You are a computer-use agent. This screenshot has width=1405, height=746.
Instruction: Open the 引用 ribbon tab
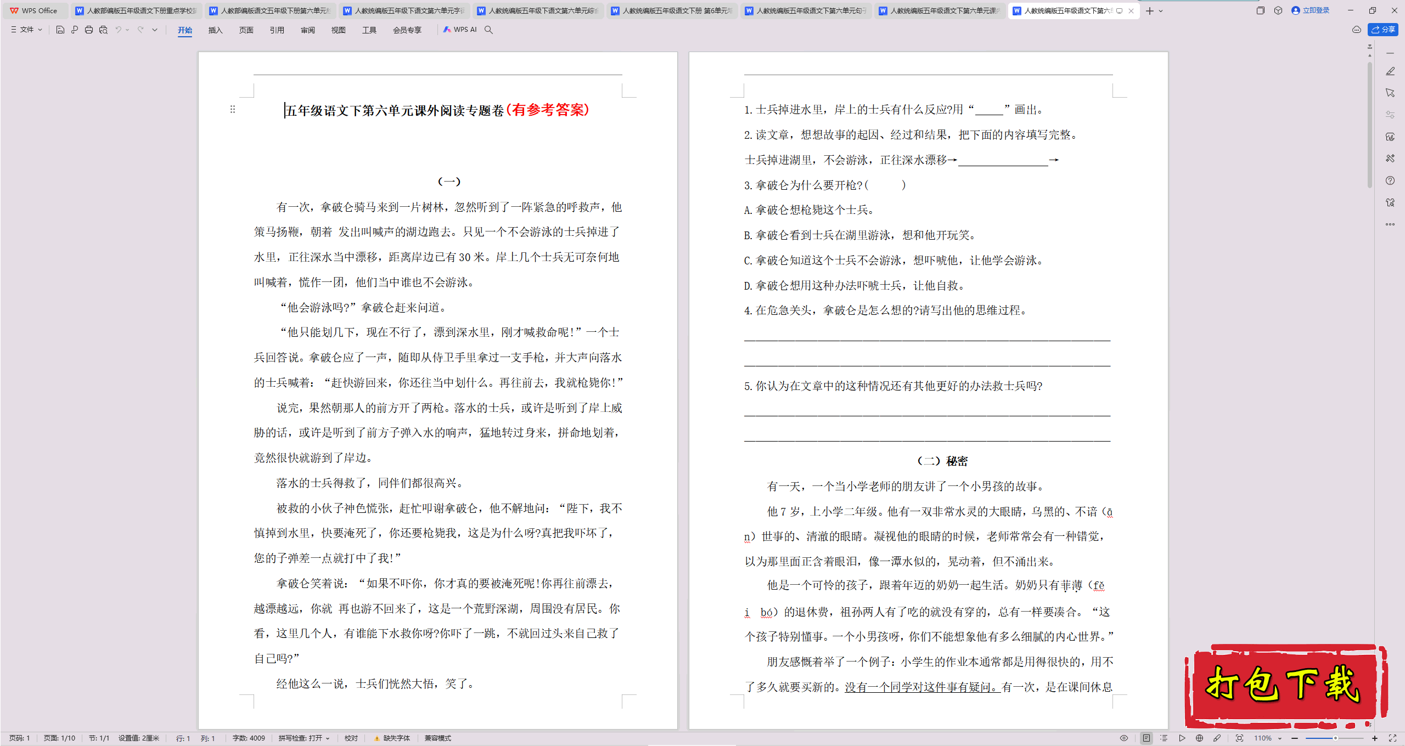pyautogui.click(x=277, y=30)
